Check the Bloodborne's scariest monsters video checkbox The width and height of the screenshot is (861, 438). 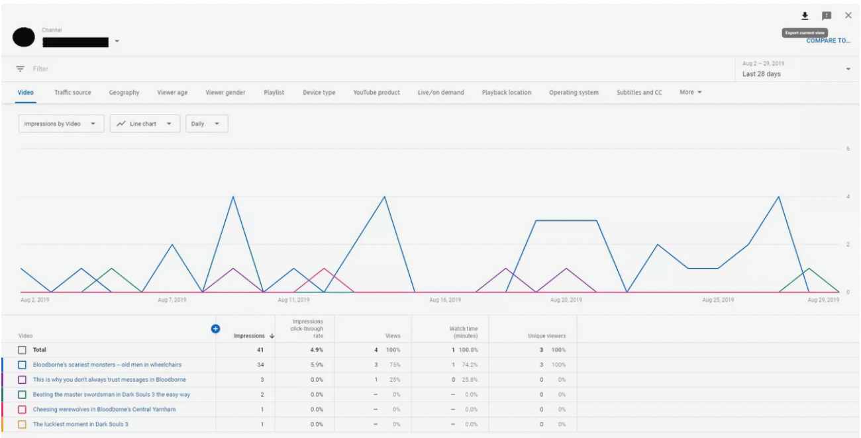click(x=22, y=365)
